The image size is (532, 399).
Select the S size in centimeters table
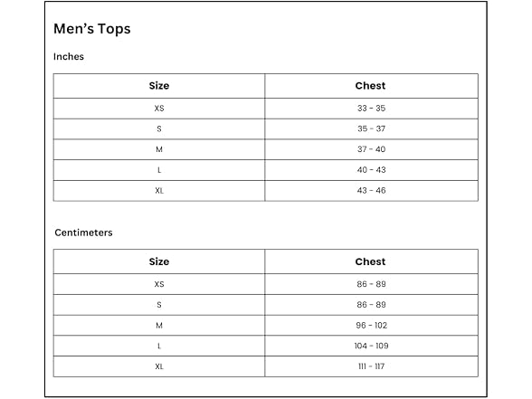[x=159, y=305]
